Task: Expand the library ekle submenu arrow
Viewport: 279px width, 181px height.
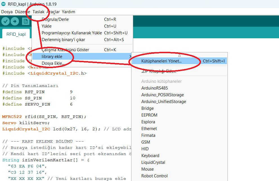Action: (x=130, y=57)
